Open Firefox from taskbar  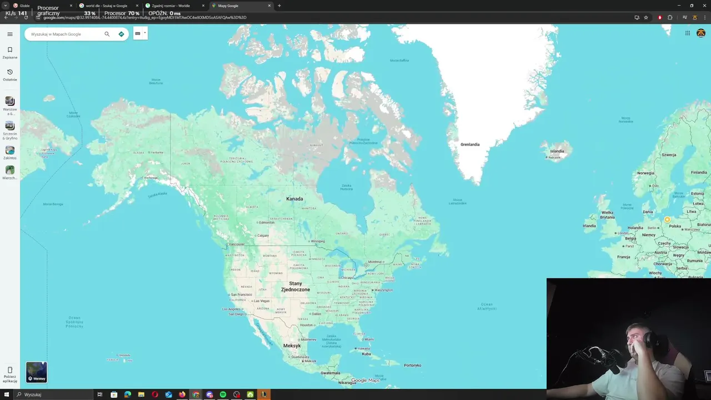tap(182, 394)
